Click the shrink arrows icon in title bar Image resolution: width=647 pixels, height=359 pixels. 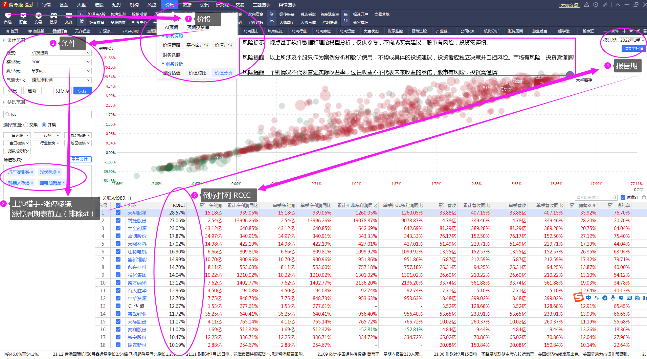pyautogui.click(x=605, y=5)
